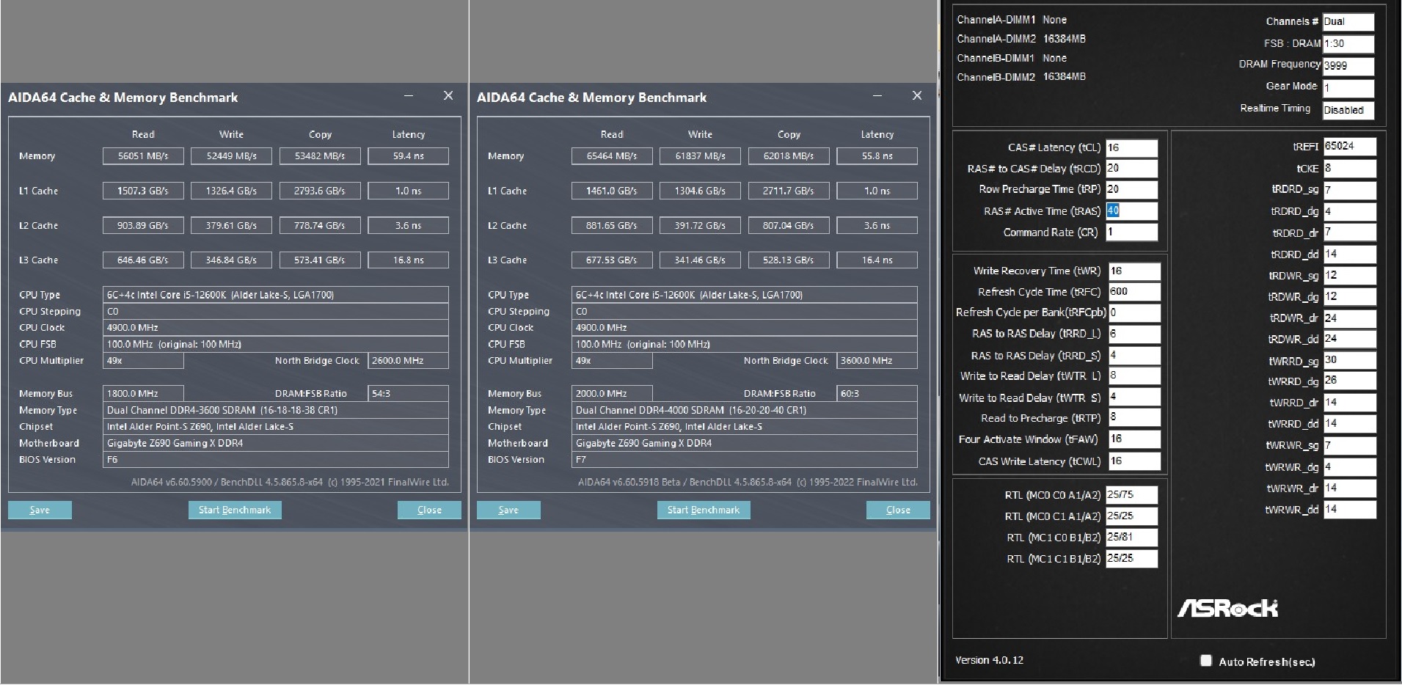Image resolution: width=1402 pixels, height=685 pixels.
Task: Click Save in the DDR4-4000 AIDA64 window
Action: point(508,510)
